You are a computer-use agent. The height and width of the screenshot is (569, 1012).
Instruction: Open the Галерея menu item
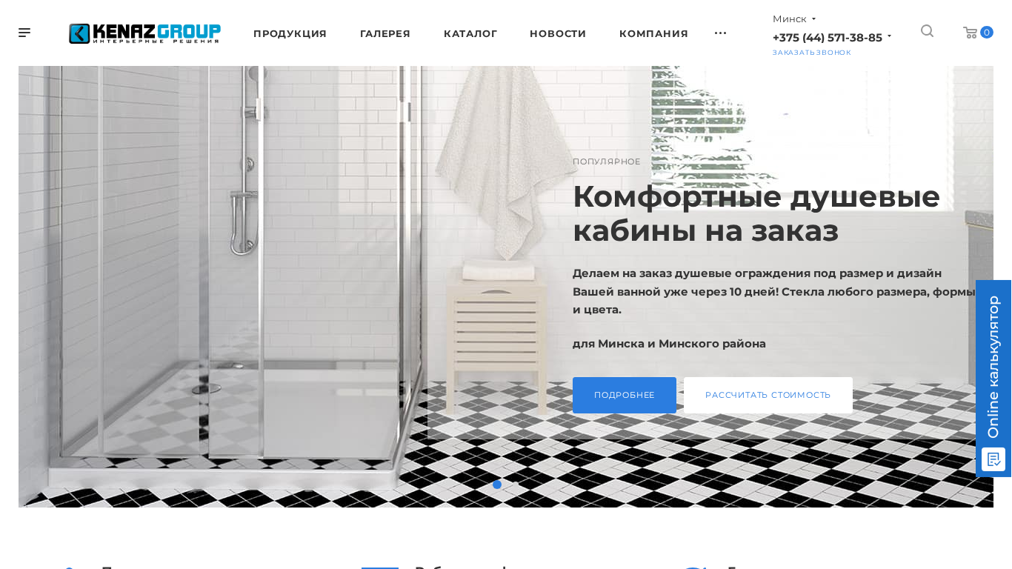point(385,33)
